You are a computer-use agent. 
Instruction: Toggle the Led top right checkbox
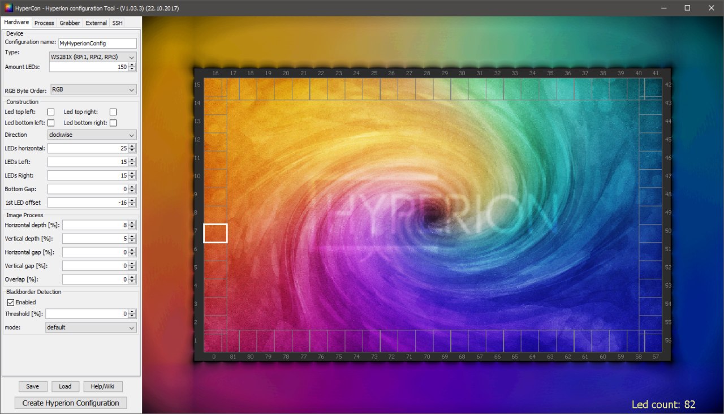point(113,112)
